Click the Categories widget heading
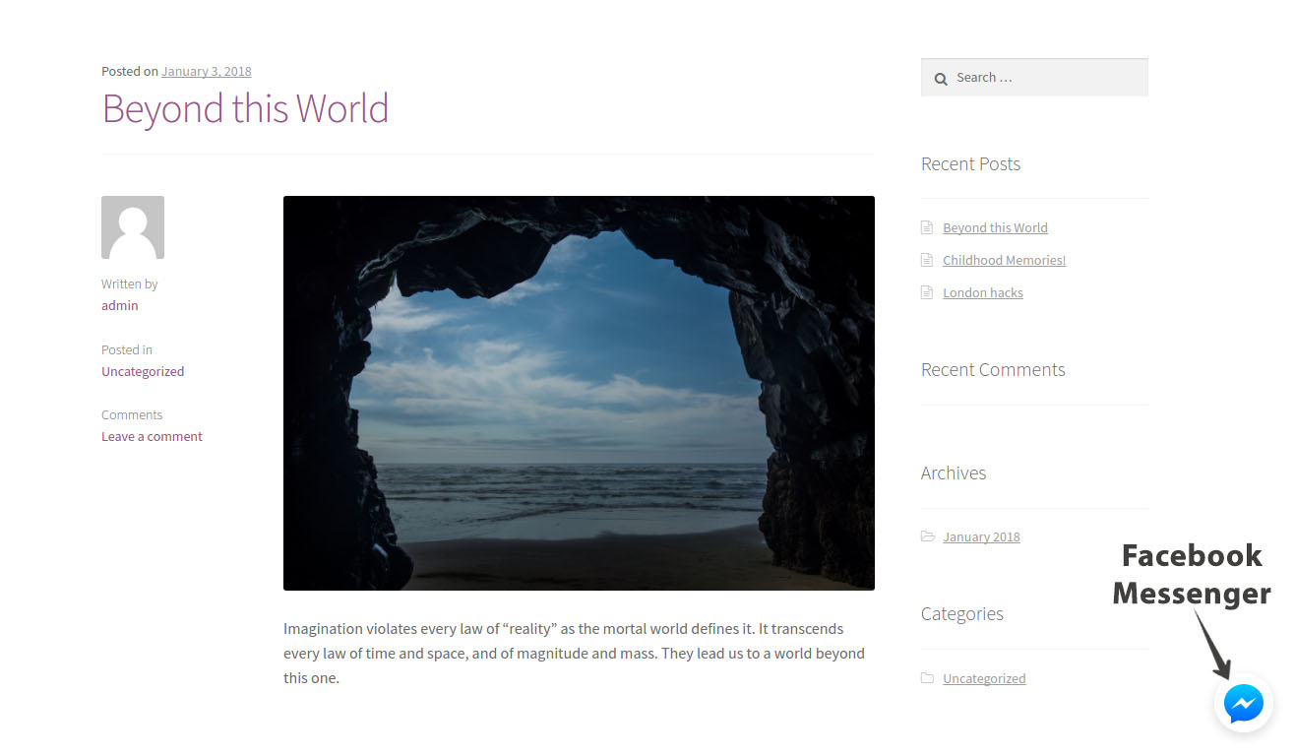 pyautogui.click(x=962, y=614)
